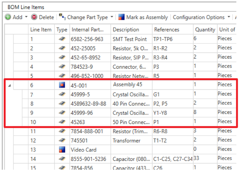This screenshot has height=170, width=239.
Task: Click the Delete button label
Action: (x=46, y=17)
